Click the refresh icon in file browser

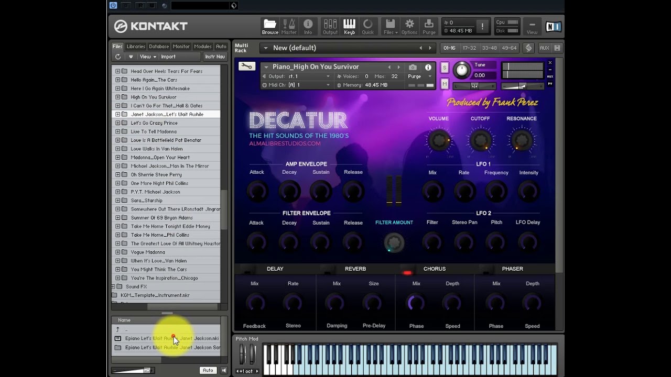point(118,57)
